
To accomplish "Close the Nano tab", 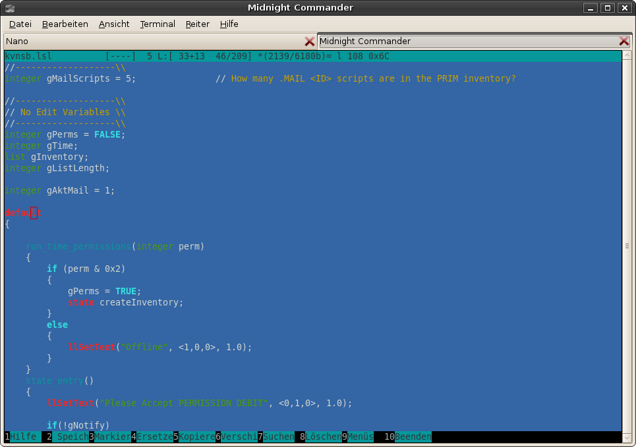I will tap(309, 41).
